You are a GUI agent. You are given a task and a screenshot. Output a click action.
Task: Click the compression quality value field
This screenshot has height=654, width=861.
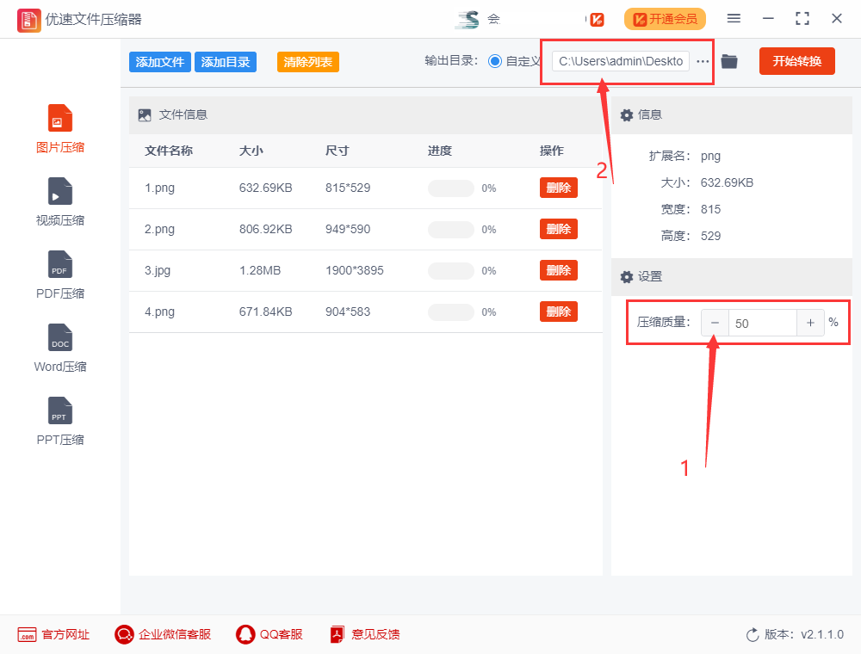[763, 324]
